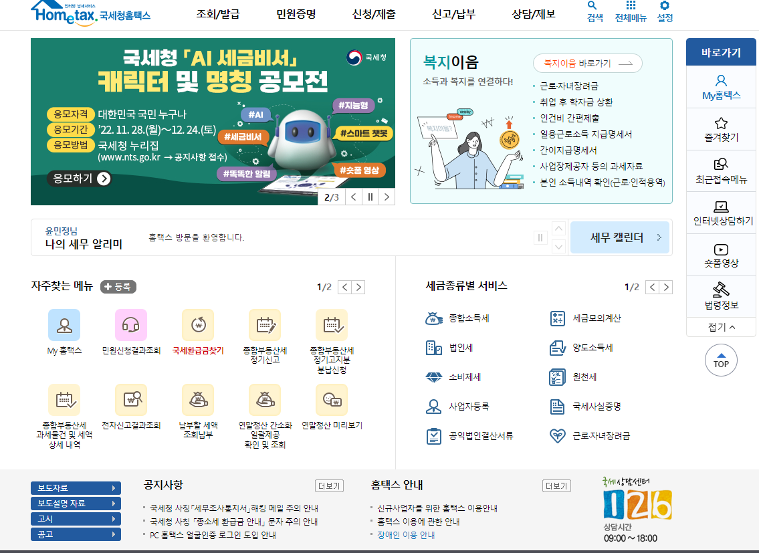Open 인터넷상담하기 in sidebar

pos(721,213)
